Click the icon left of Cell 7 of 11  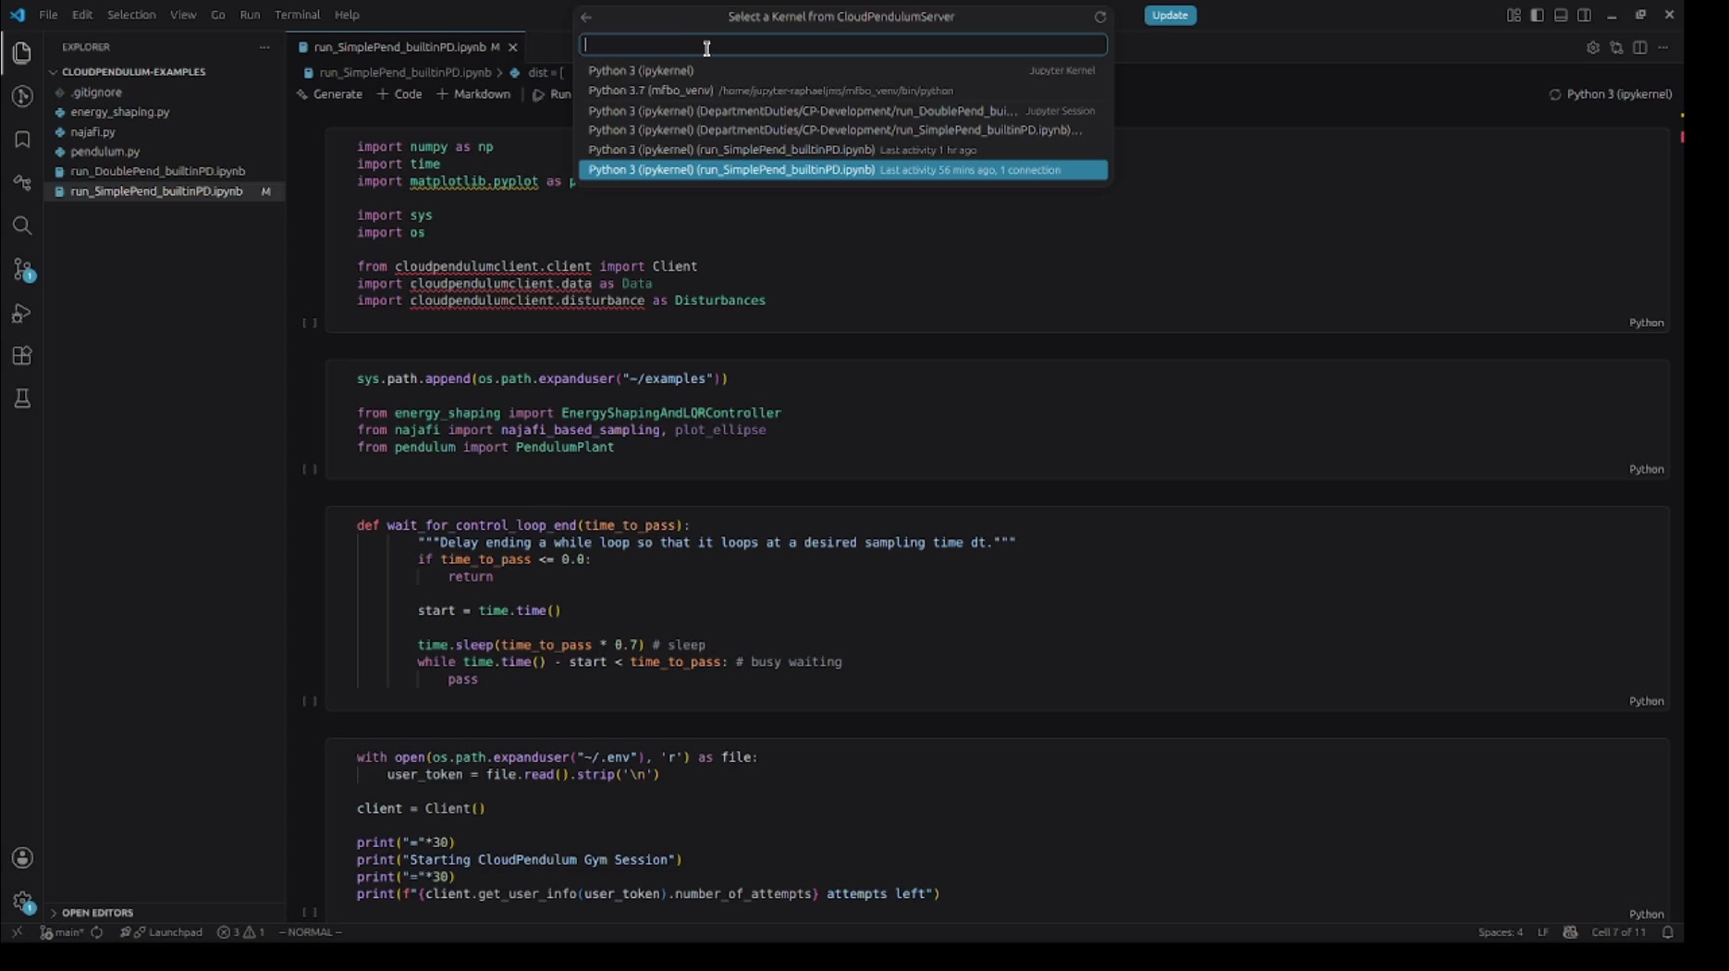click(1570, 932)
